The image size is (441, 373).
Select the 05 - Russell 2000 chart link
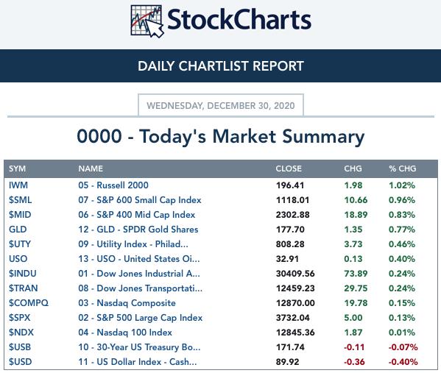click(x=113, y=185)
